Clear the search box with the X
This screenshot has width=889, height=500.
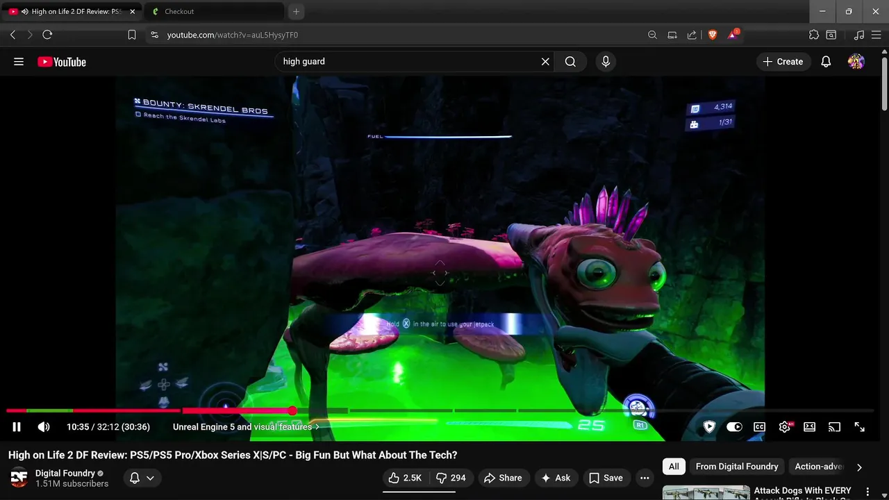pos(545,62)
